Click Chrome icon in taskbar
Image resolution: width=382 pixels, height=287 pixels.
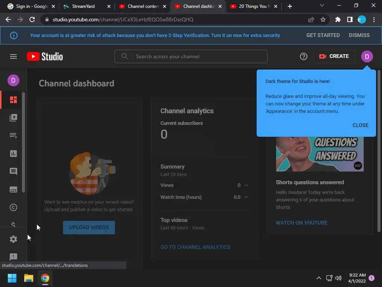tap(45, 278)
